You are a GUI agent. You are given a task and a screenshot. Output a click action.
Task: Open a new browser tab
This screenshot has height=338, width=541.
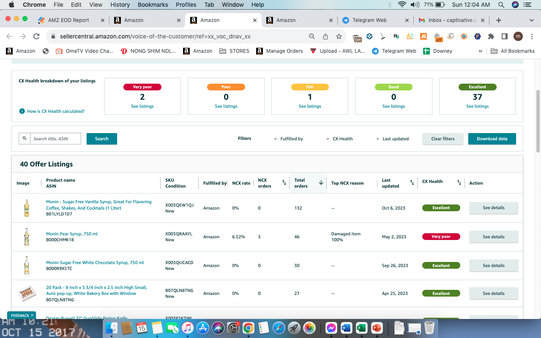pos(499,20)
